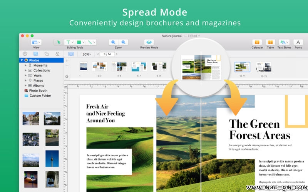
Task: Expand the Collections item
Action: pyautogui.click(x=25, y=70)
